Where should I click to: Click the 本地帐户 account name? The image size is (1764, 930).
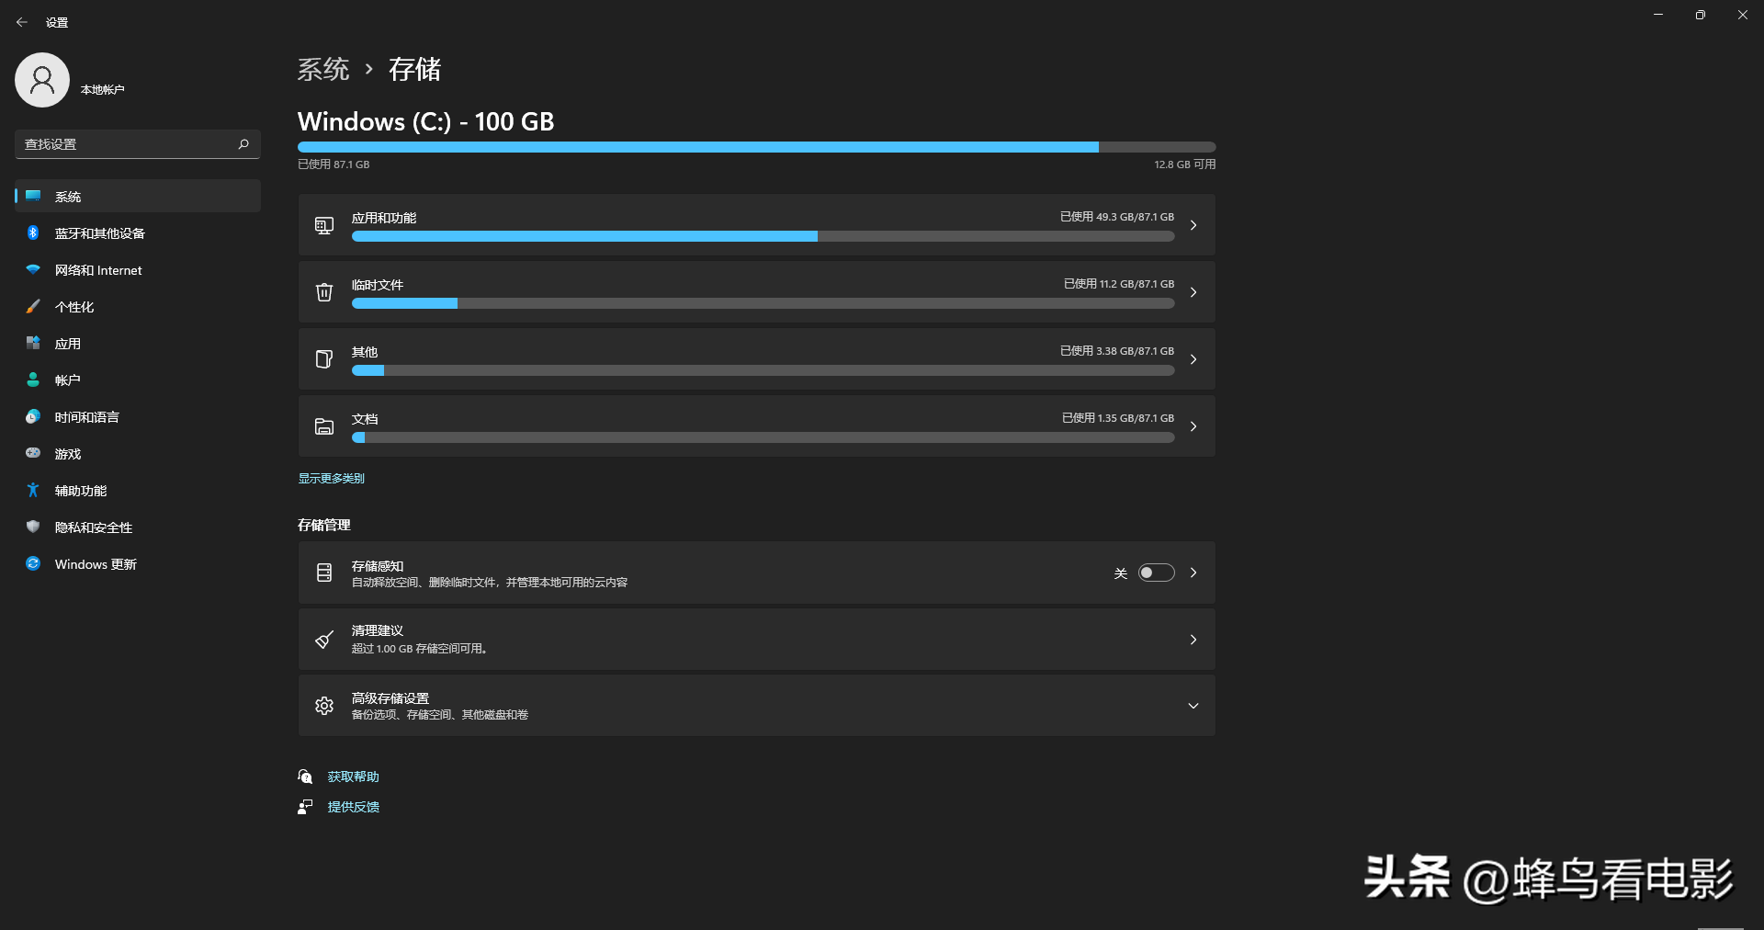[102, 89]
